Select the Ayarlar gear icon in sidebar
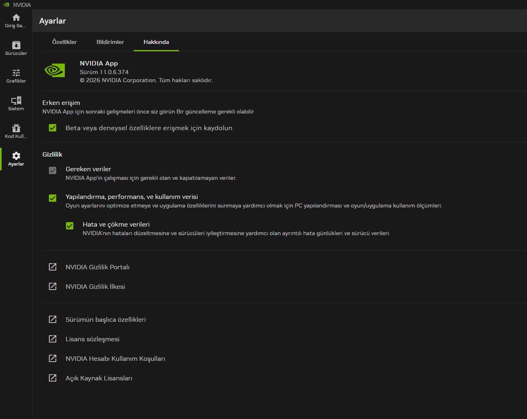 16,156
